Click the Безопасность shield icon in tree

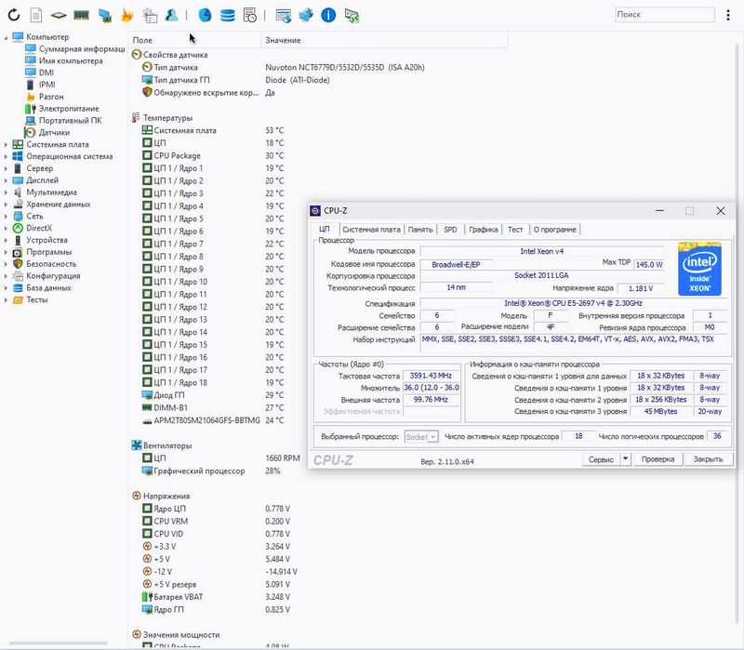tap(18, 264)
